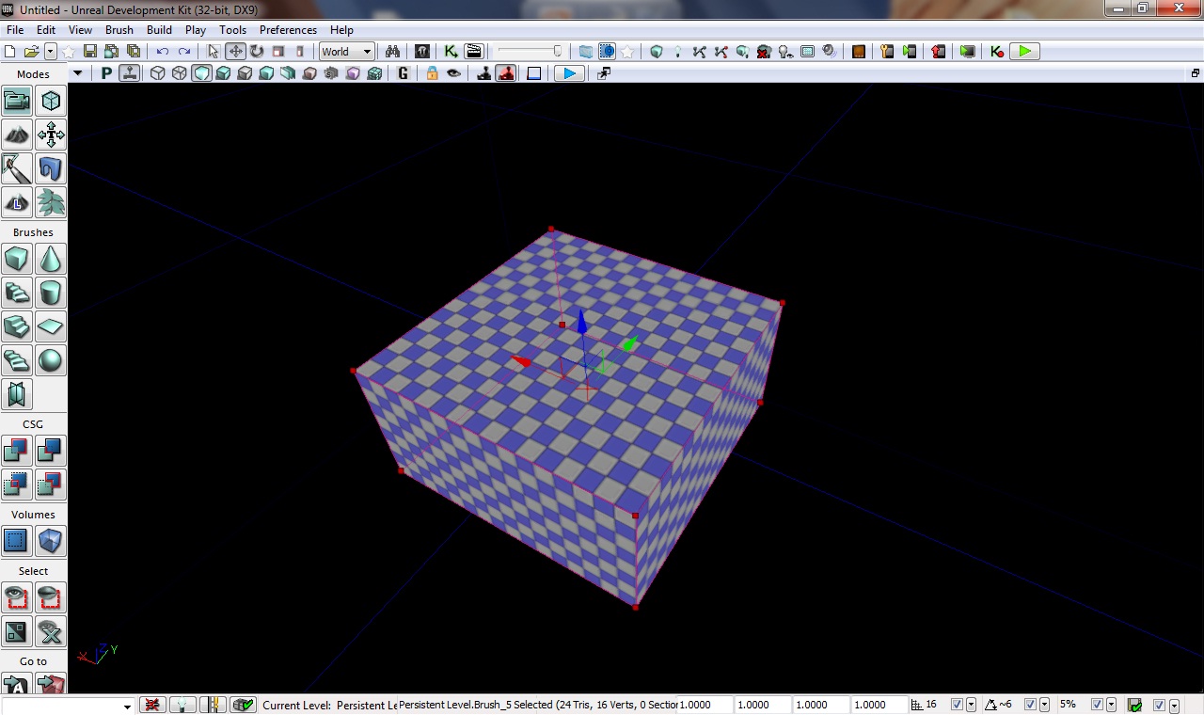Open the Find actors binoculars icon
The height and width of the screenshot is (715, 1204).
(392, 52)
